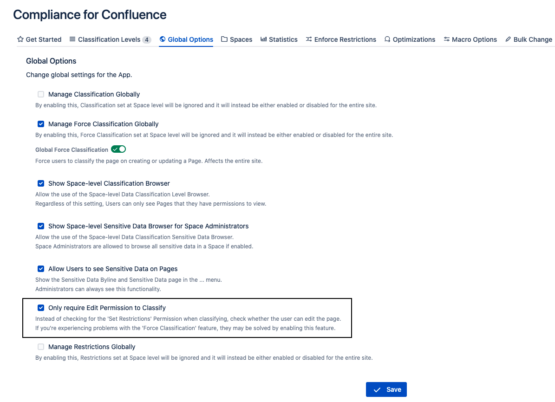The width and height of the screenshot is (555, 402).
Task: Uncheck Only require Edit Permission to Classify
Action: point(41,308)
